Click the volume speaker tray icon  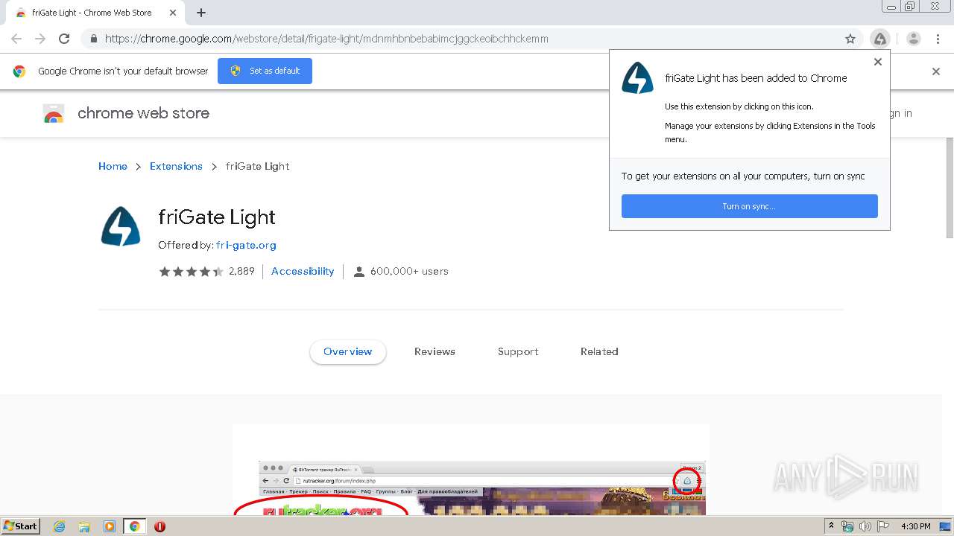865,526
